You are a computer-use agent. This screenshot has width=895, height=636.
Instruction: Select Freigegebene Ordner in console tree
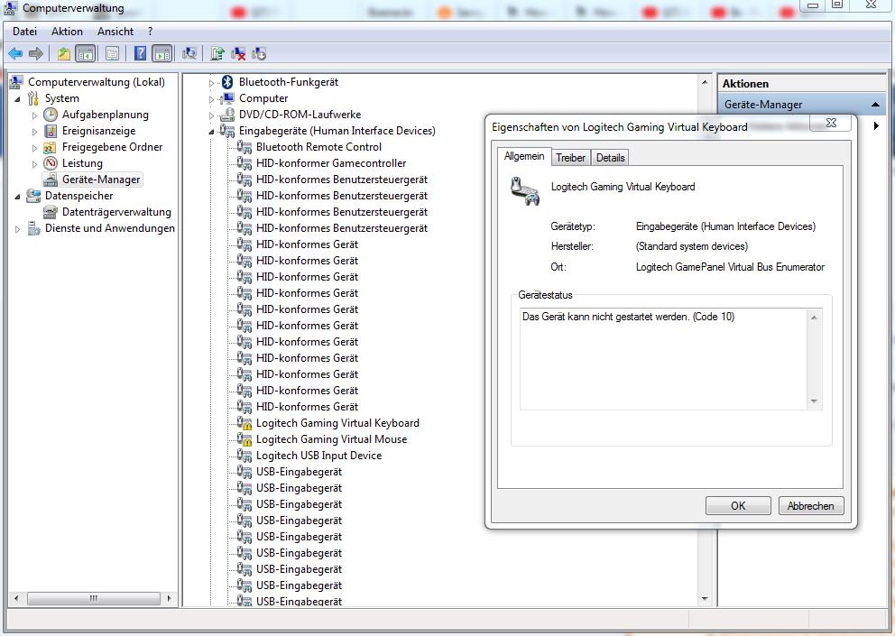coord(112,147)
